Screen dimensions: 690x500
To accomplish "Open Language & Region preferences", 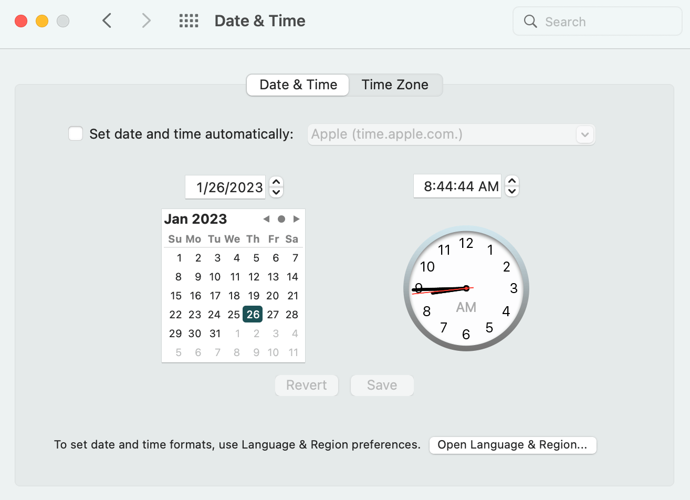I will (x=513, y=445).
